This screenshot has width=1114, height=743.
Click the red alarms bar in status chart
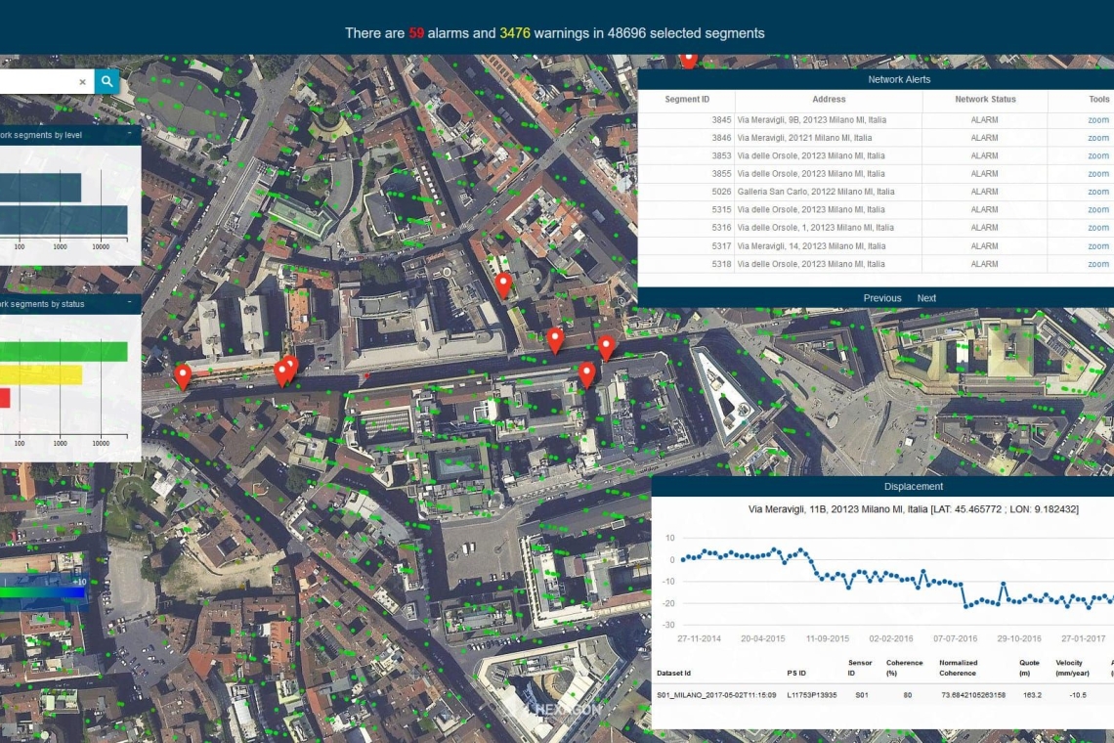[x=5, y=398]
